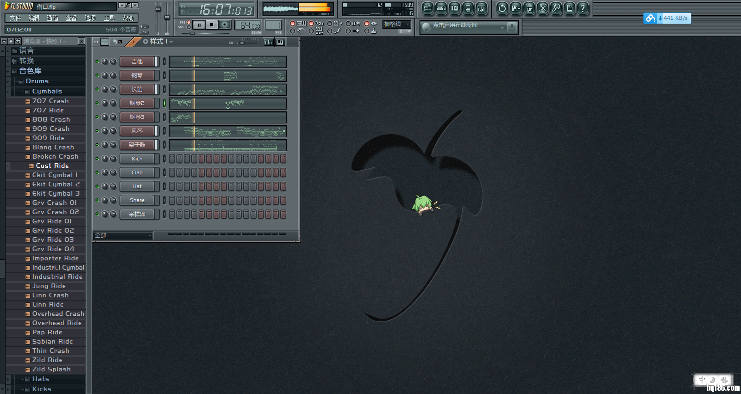Open the 通道 menu

point(53,18)
